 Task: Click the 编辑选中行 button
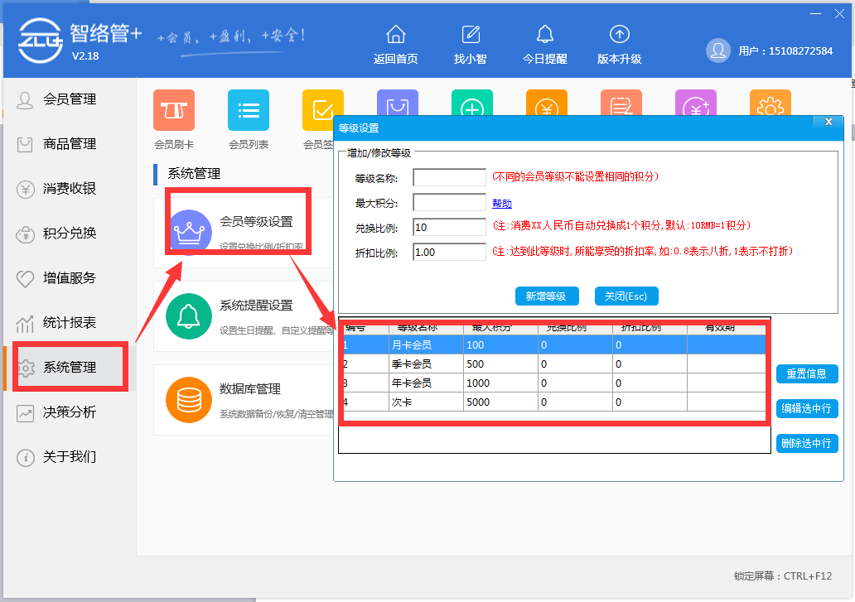807,408
